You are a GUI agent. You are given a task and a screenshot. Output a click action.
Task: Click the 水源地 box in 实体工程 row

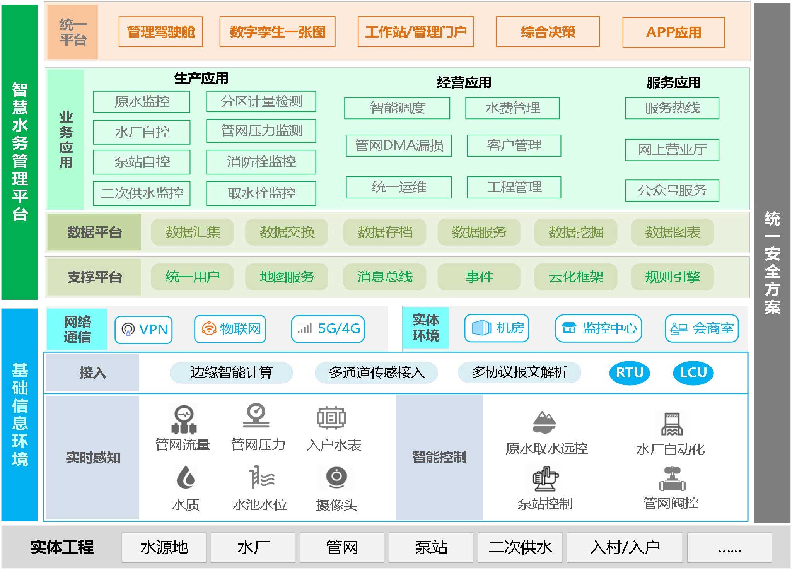coord(164,547)
